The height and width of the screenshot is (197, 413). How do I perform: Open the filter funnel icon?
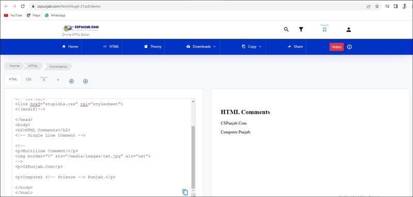[301, 29]
